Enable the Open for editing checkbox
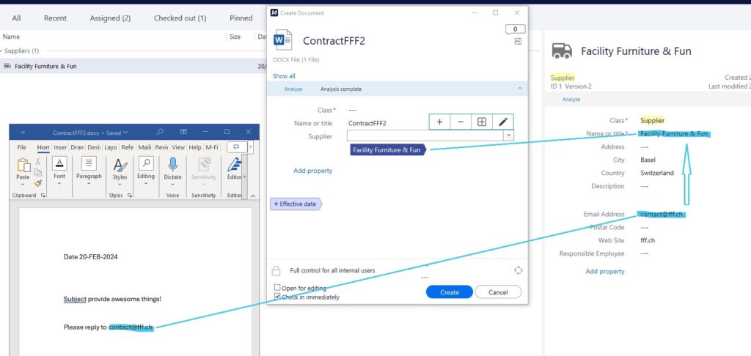 tap(277, 288)
